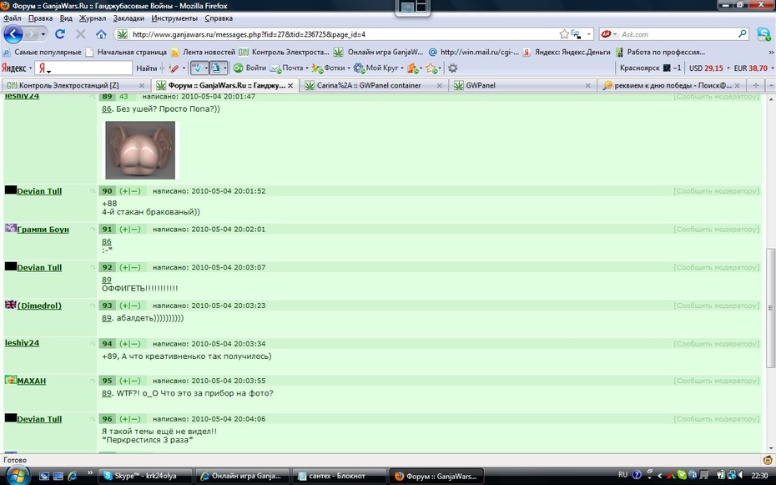Click the grayed Stop loading X icon
Image resolution: width=776 pixels, height=485 pixels.
tap(80, 34)
